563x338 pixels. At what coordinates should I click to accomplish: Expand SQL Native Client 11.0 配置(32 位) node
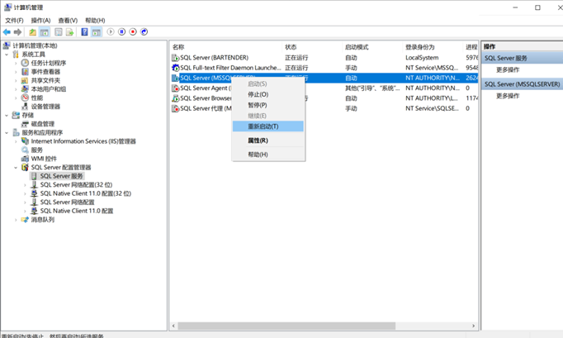(x=25, y=193)
